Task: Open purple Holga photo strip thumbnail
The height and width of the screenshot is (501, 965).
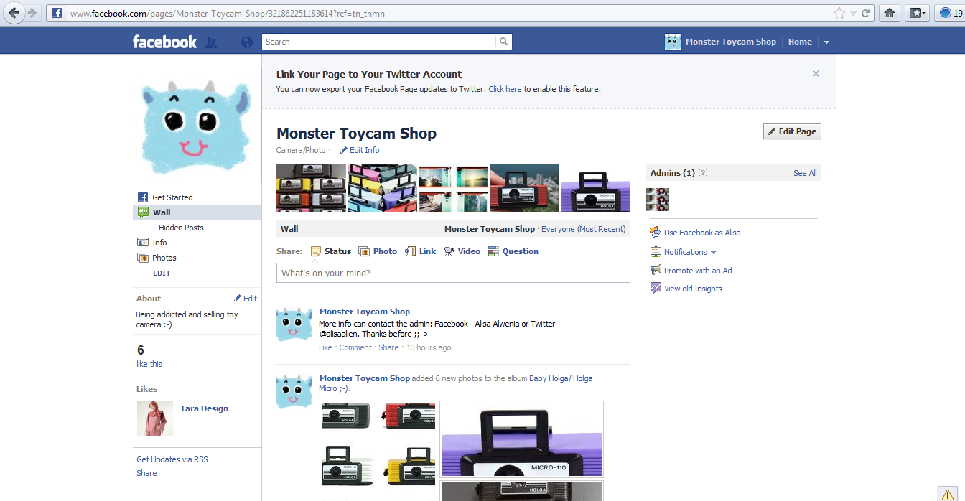Action: [x=595, y=188]
